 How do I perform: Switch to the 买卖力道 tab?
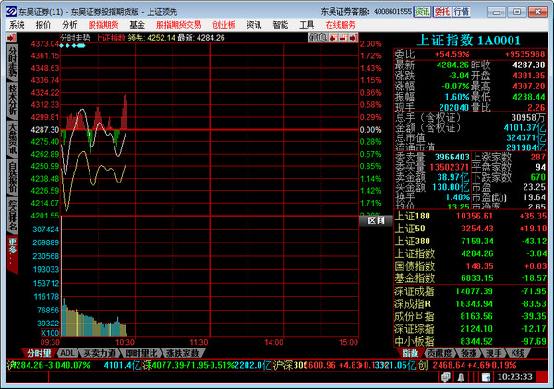tap(100, 353)
